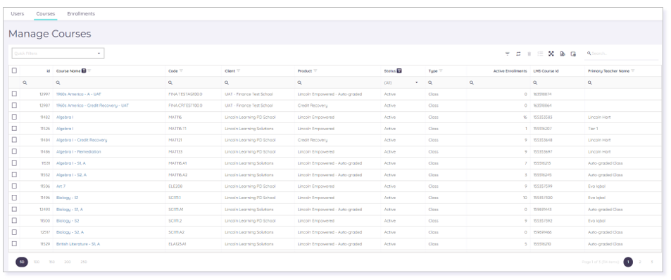Set page size to 100 rows
Viewport: 671px width, 280px height.
[37, 262]
